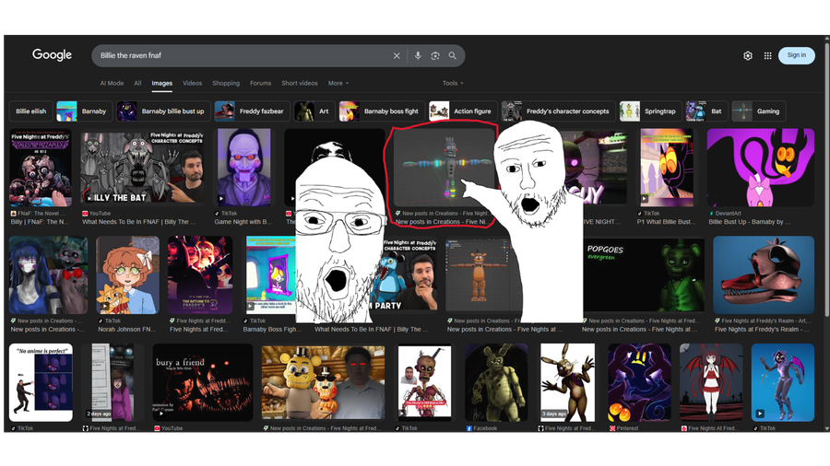Screen dimensions: 830x466
Task: Open the Return to Freddy's 2 poster thumbnail
Action: (x=200, y=275)
